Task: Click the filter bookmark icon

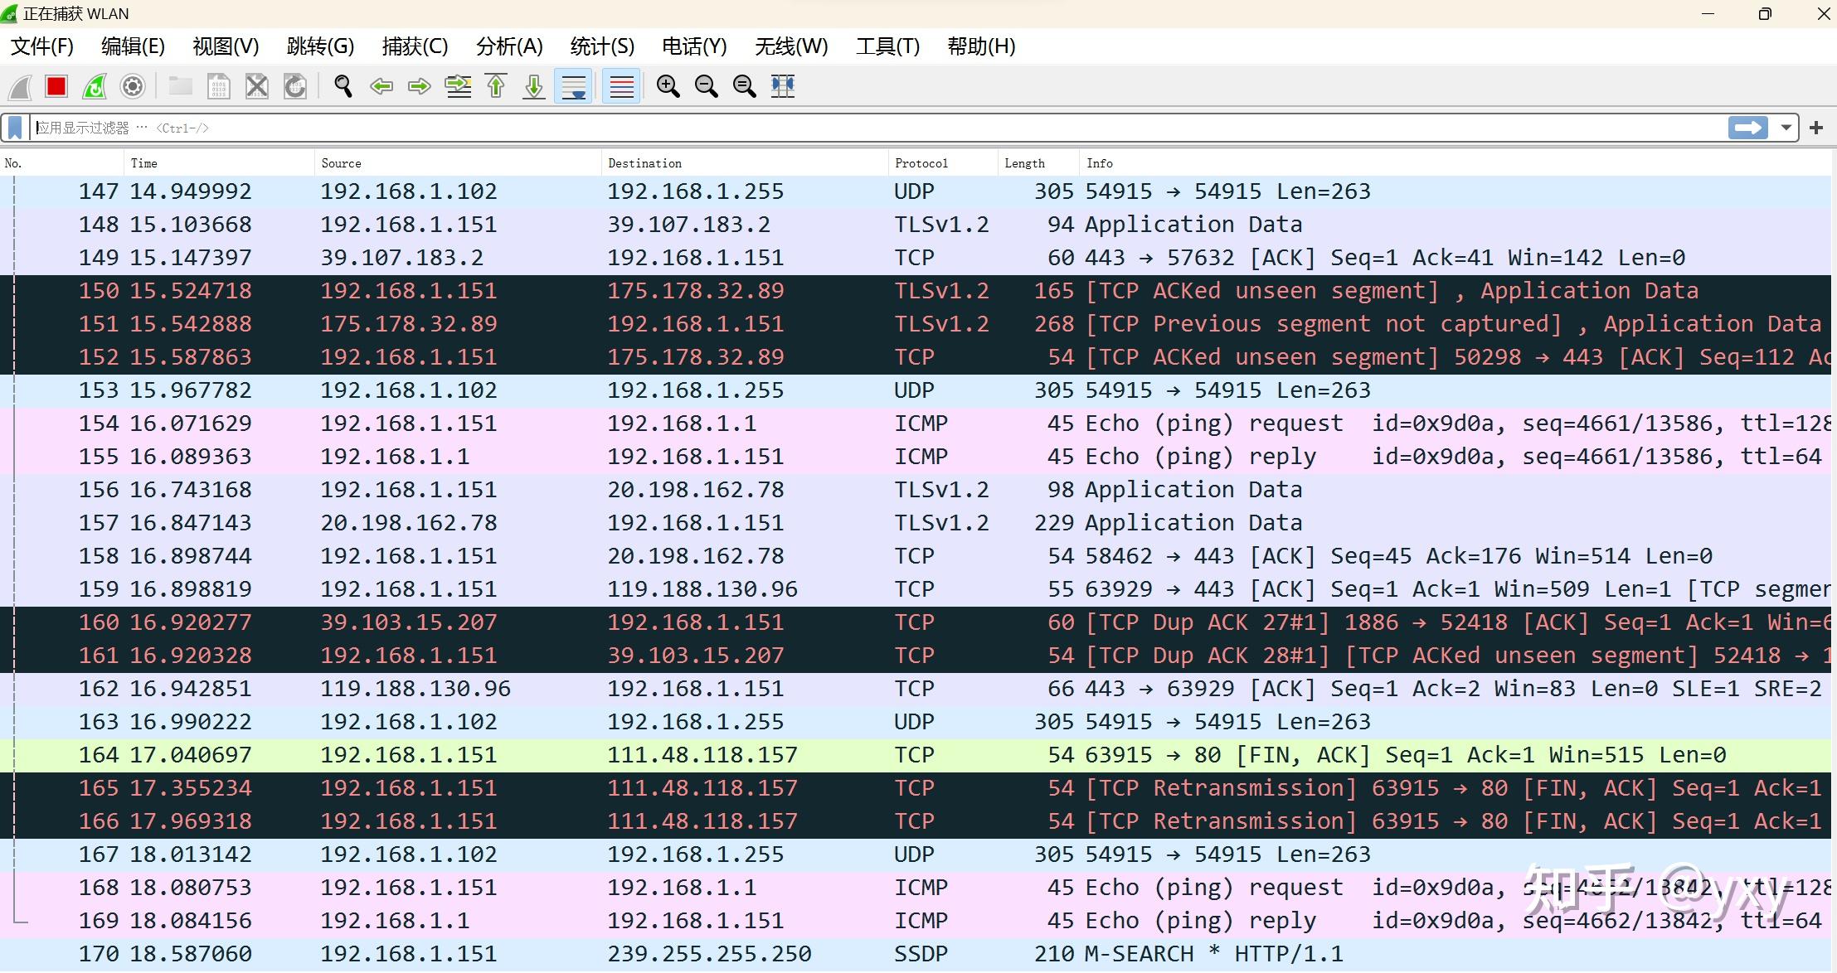Action: pos(14,127)
